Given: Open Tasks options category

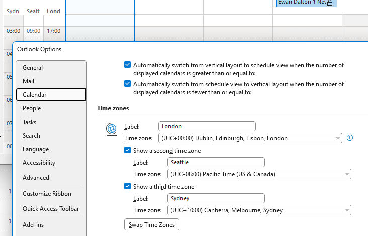Looking at the screenshot, I should tap(51, 122).
